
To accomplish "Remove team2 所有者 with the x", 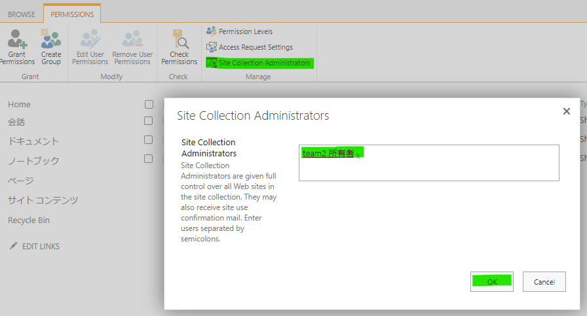I will pos(358,156).
